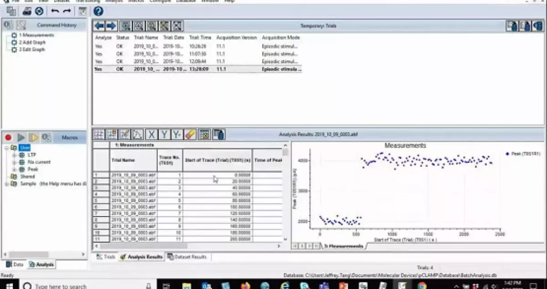This screenshot has height=289, width=547.
Task: Select the eraser icon in results toolbar
Action: pos(191,134)
